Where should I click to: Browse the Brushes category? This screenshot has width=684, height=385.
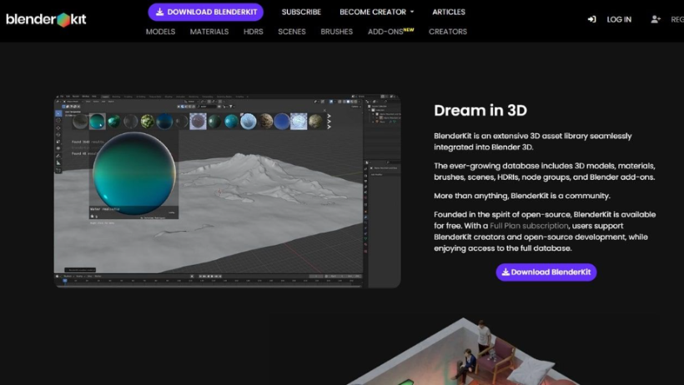point(336,32)
